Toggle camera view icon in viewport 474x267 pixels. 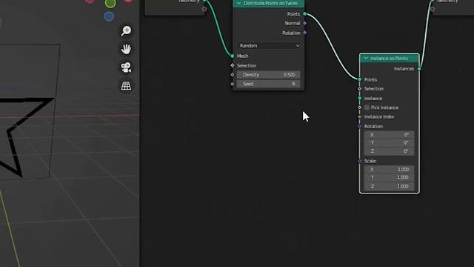point(126,67)
